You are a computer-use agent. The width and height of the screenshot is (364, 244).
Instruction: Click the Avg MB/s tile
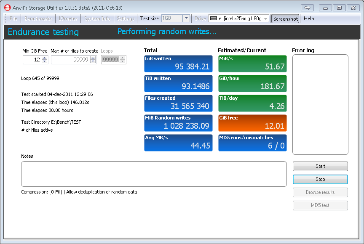pyautogui.click(x=178, y=143)
